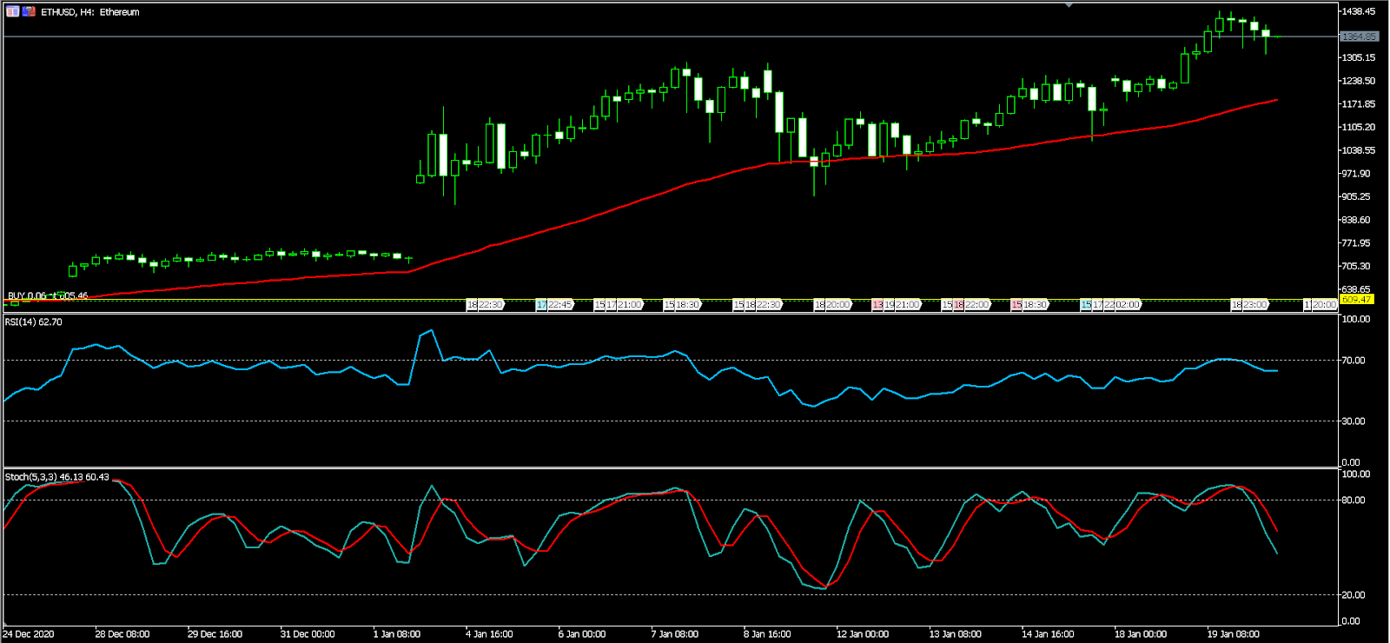Open the Depth of Market icon

coord(29,12)
